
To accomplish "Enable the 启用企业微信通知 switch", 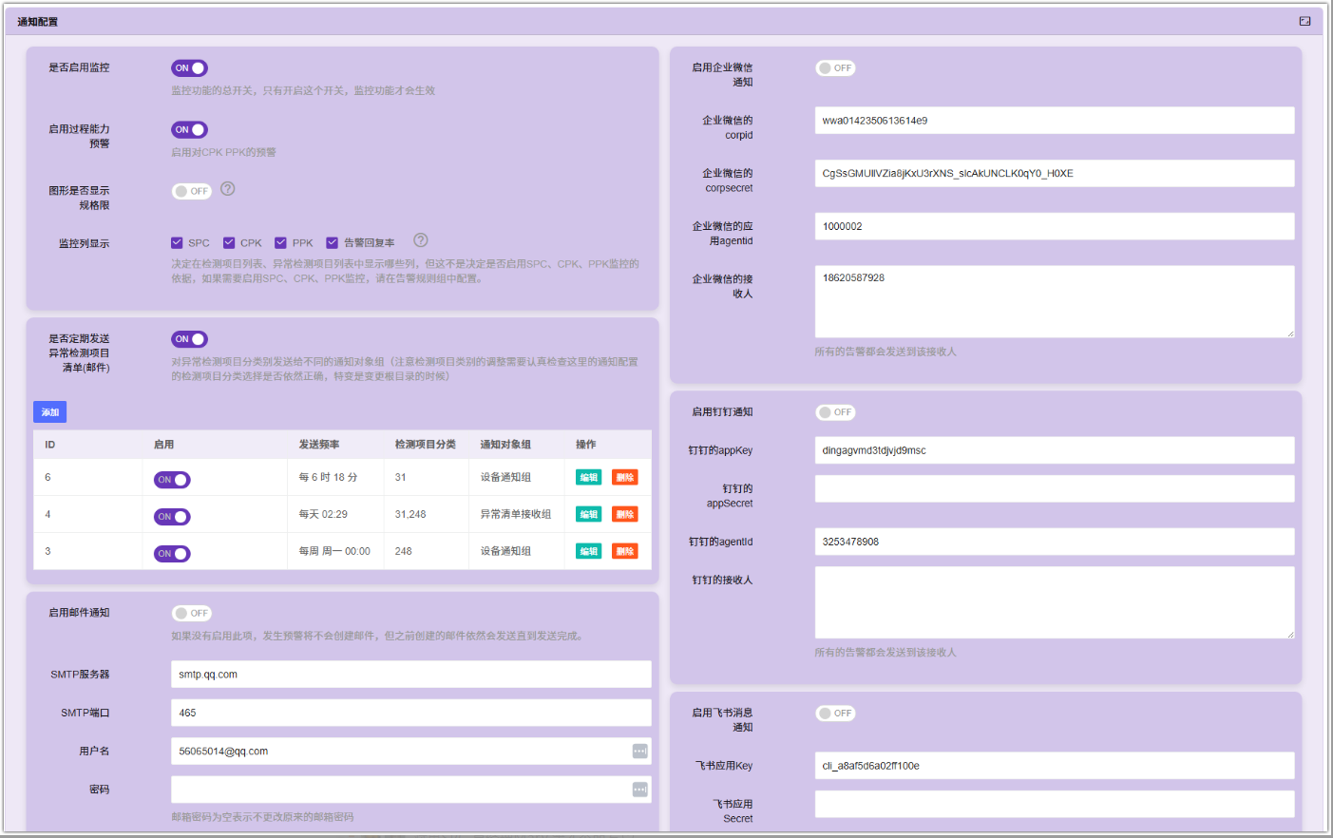I will point(835,68).
